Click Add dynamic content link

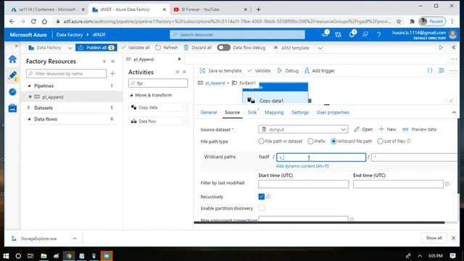click(302, 166)
